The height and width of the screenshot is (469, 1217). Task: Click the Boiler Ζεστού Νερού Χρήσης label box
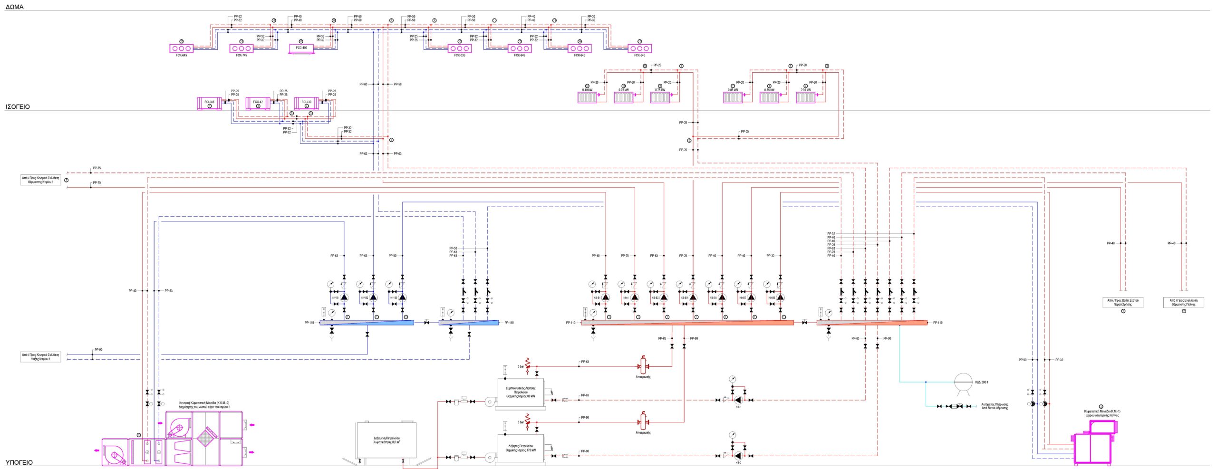point(1122,302)
